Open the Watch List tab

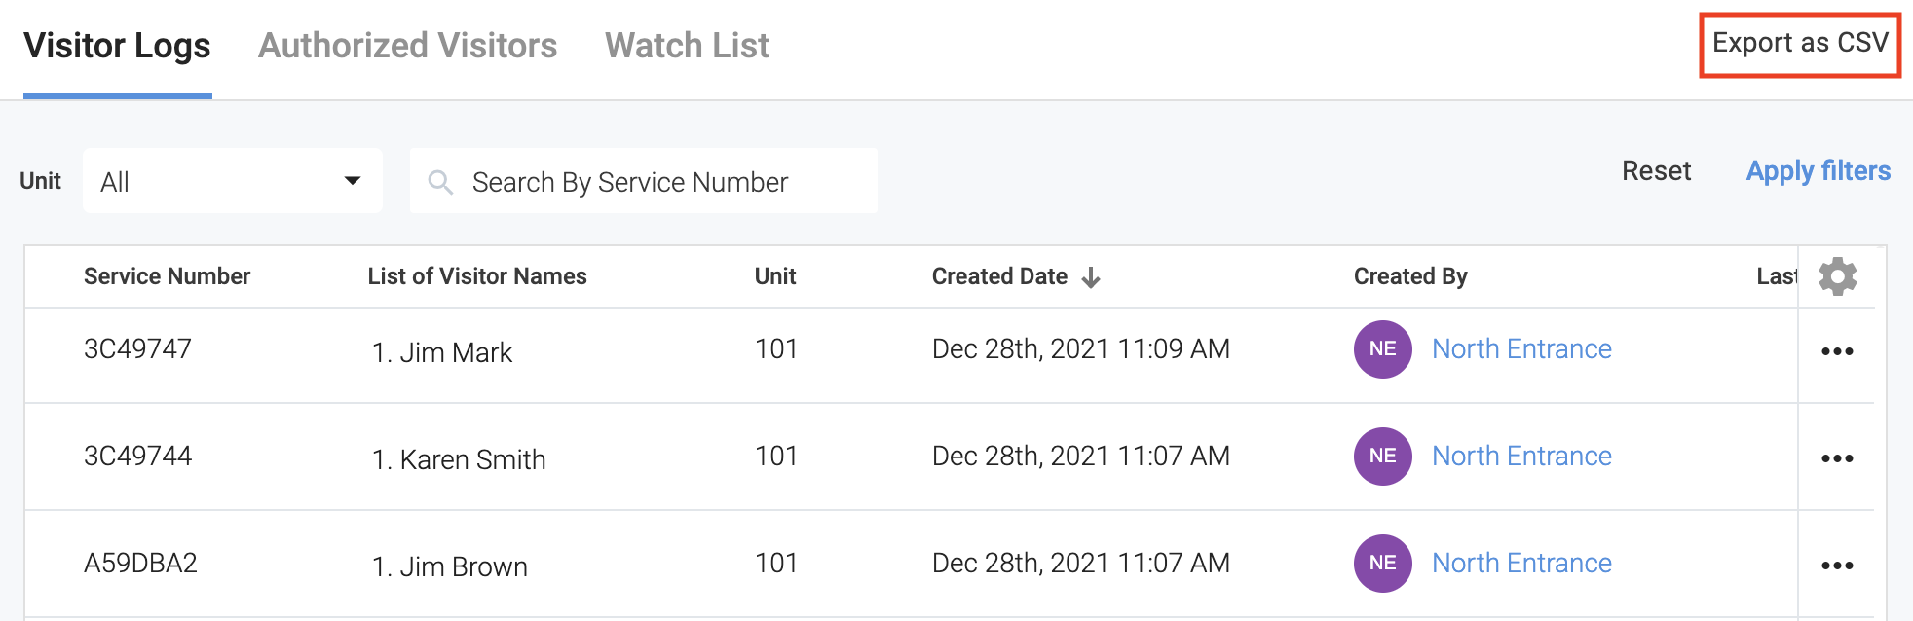(x=687, y=46)
